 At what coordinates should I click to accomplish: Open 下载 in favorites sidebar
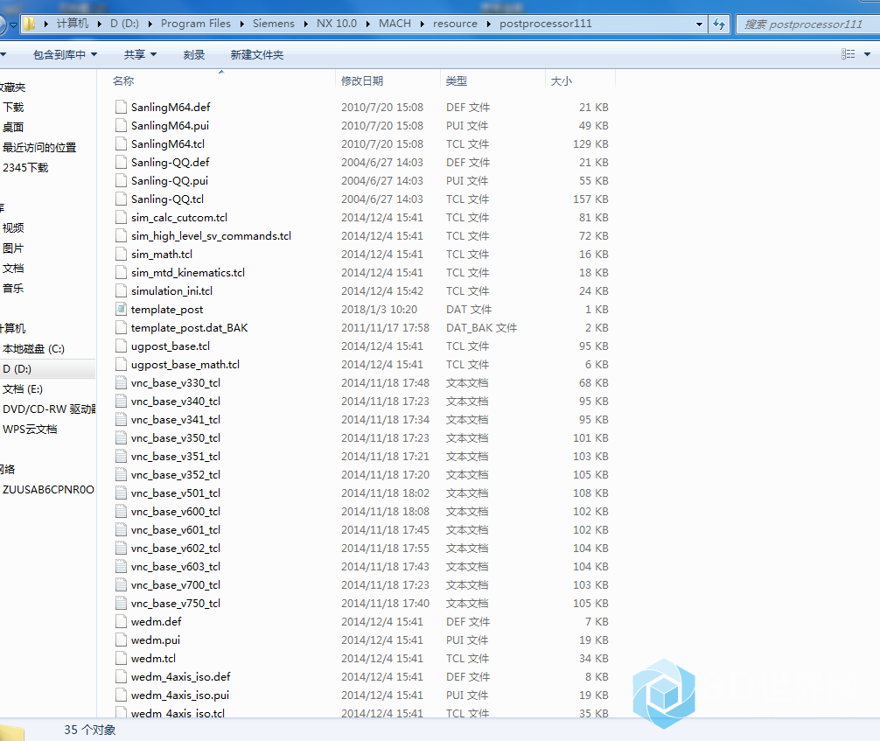(x=13, y=108)
